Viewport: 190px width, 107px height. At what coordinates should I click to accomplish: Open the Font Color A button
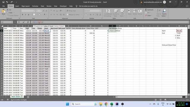[x=45, y=15]
